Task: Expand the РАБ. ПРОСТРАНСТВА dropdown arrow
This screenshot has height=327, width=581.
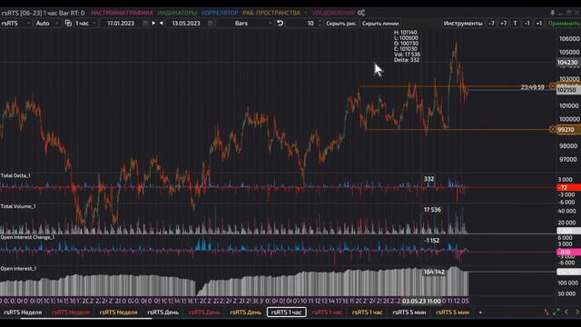Action: [x=305, y=13]
